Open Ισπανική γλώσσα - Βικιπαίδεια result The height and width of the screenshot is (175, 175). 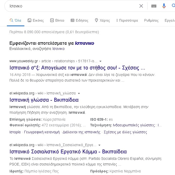click(x=44, y=100)
